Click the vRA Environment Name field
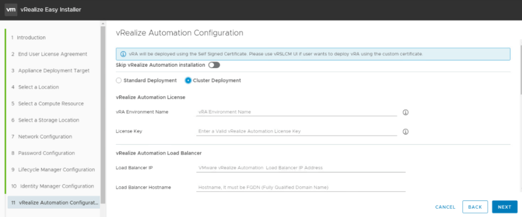 pyautogui.click(x=296, y=112)
